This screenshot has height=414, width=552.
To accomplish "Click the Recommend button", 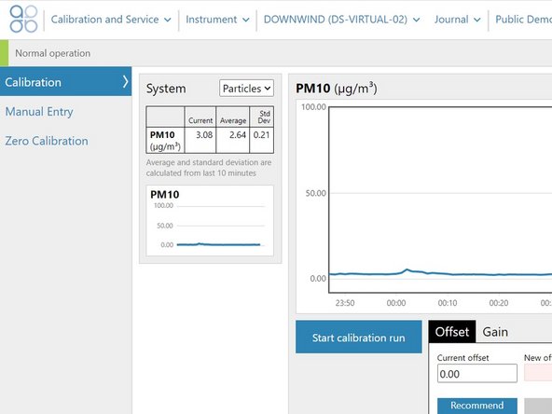I will point(477,406).
